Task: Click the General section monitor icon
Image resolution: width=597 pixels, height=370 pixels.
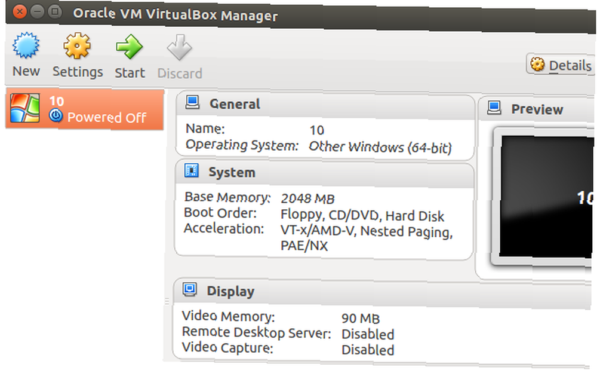Action: 192,102
